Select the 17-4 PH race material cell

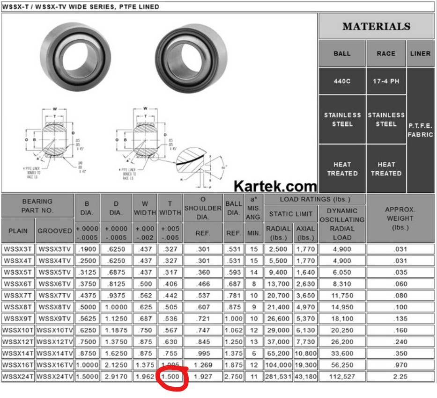(x=386, y=81)
